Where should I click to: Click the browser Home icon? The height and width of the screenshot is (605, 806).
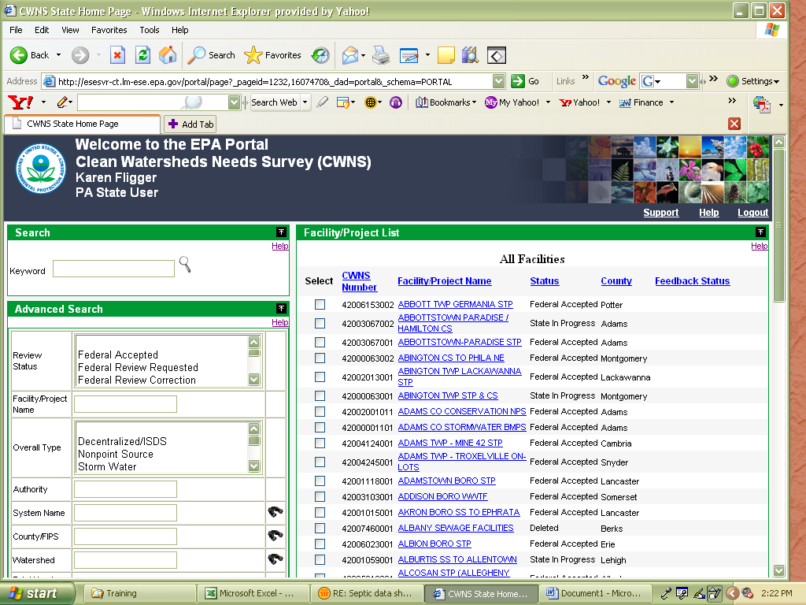(168, 55)
